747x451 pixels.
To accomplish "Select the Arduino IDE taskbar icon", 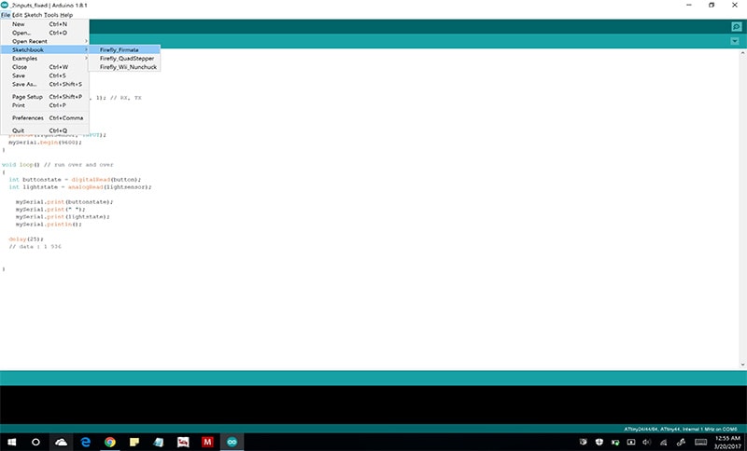I will pos(232,442).
